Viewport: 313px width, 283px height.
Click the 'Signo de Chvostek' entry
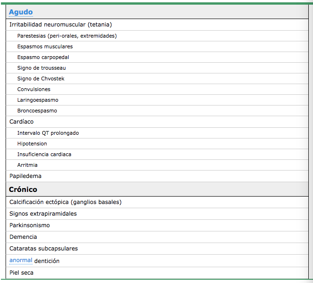tap(41, 79)
